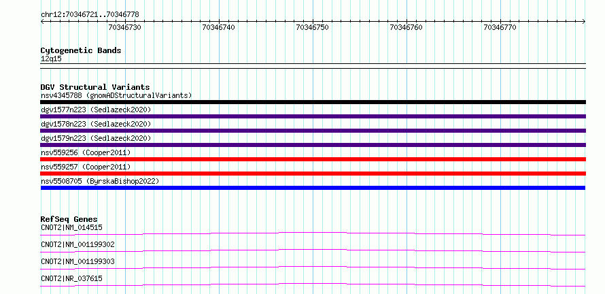Viewport: 605px width, 294px height.
Task: Select the purple bar under dgv1579n223
Action: click(313, 145)
